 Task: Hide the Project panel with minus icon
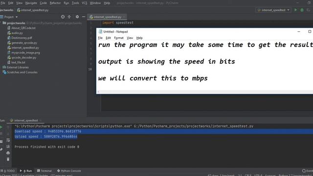pyautogui.click(x=84, y=17)
